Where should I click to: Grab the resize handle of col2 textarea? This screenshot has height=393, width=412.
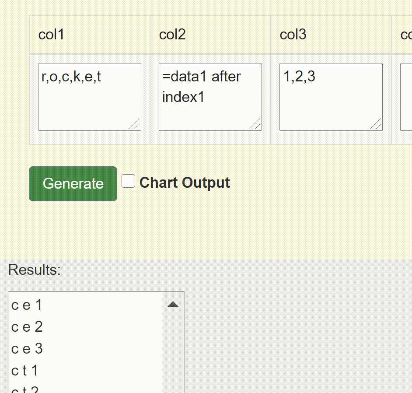[x=255, y=124]
